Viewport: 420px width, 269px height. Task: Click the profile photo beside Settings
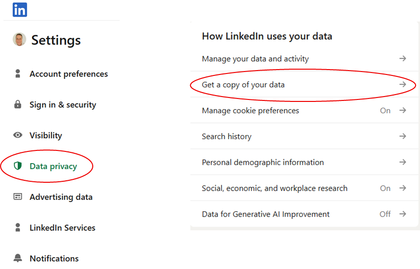coord(19,40)
